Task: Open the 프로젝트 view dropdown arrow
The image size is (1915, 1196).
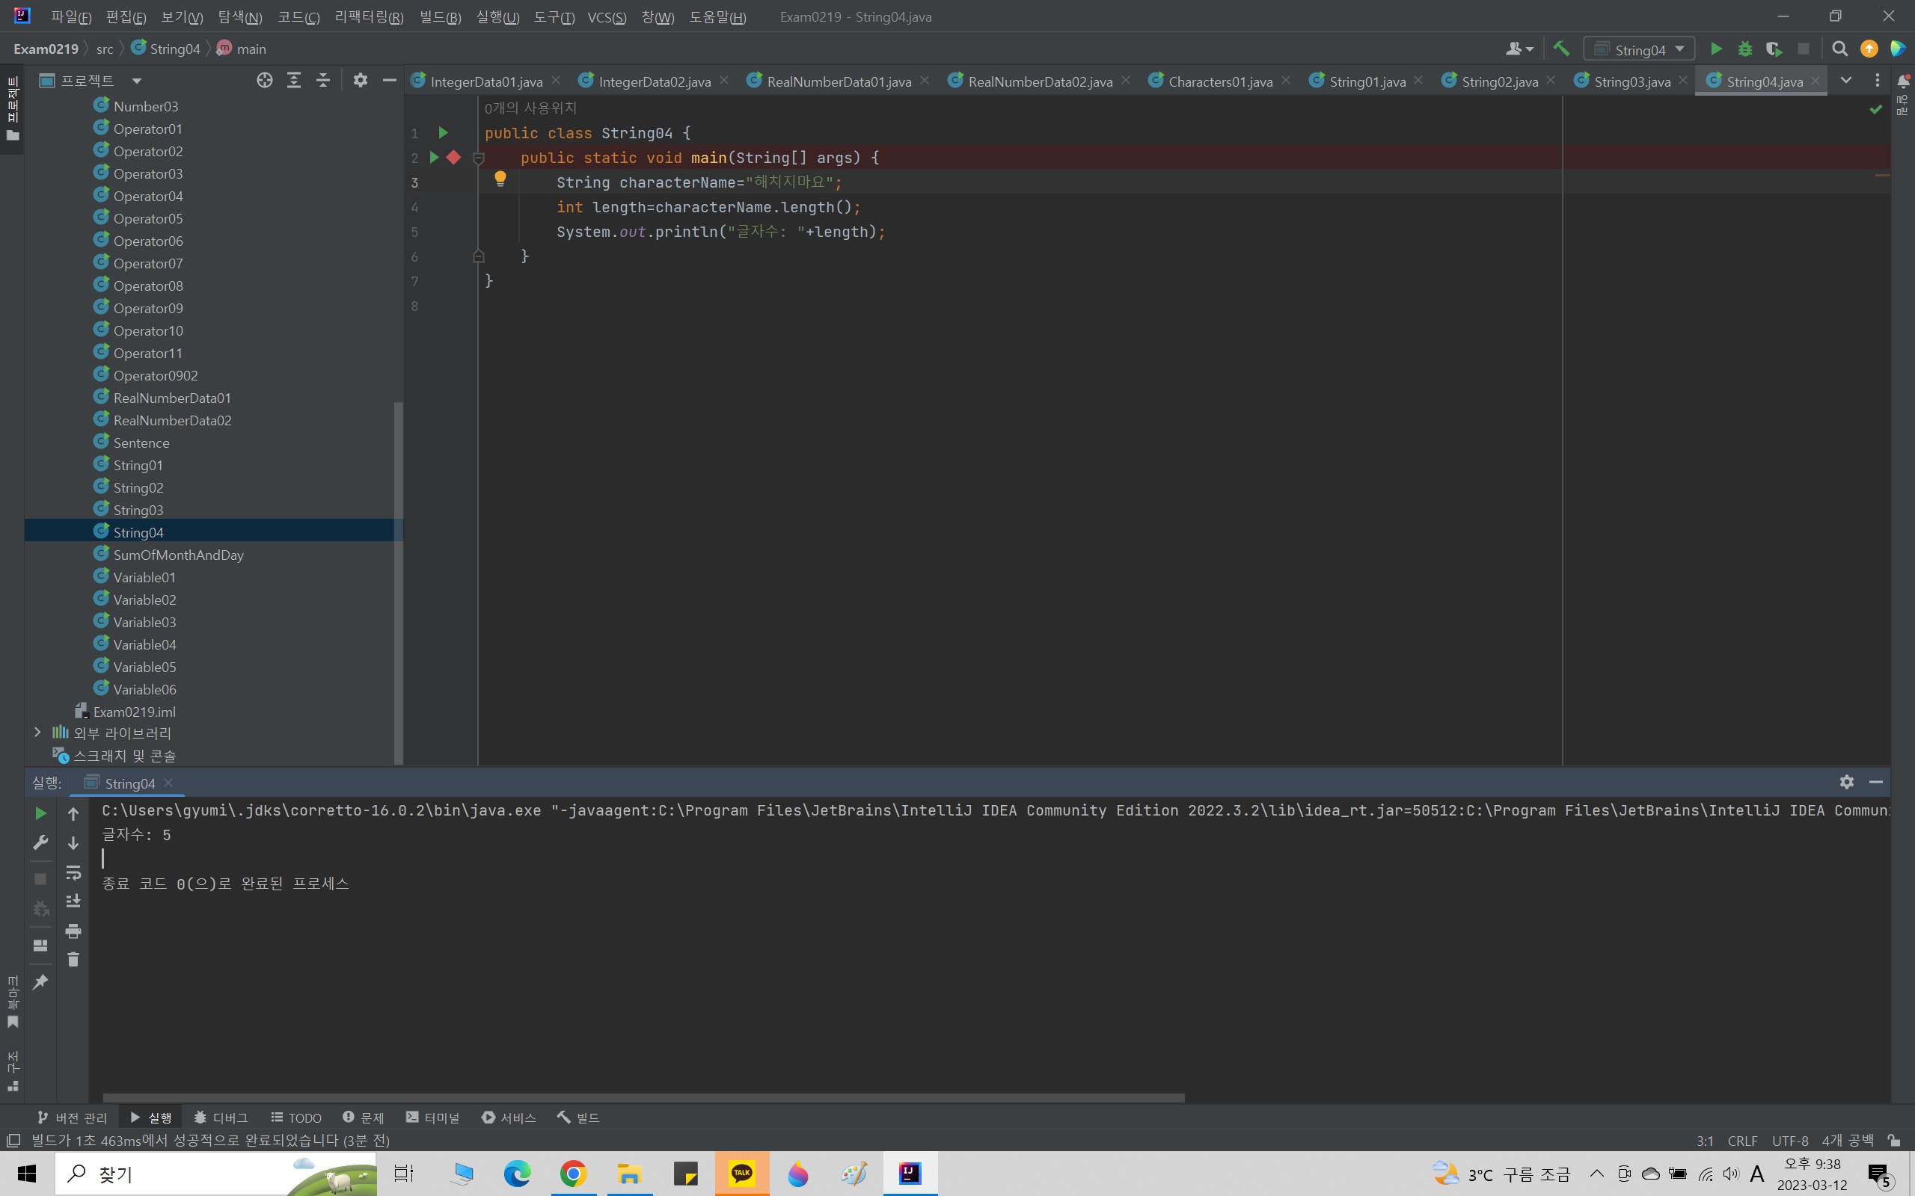Action: pyautogui.click(x=136, y=81)
